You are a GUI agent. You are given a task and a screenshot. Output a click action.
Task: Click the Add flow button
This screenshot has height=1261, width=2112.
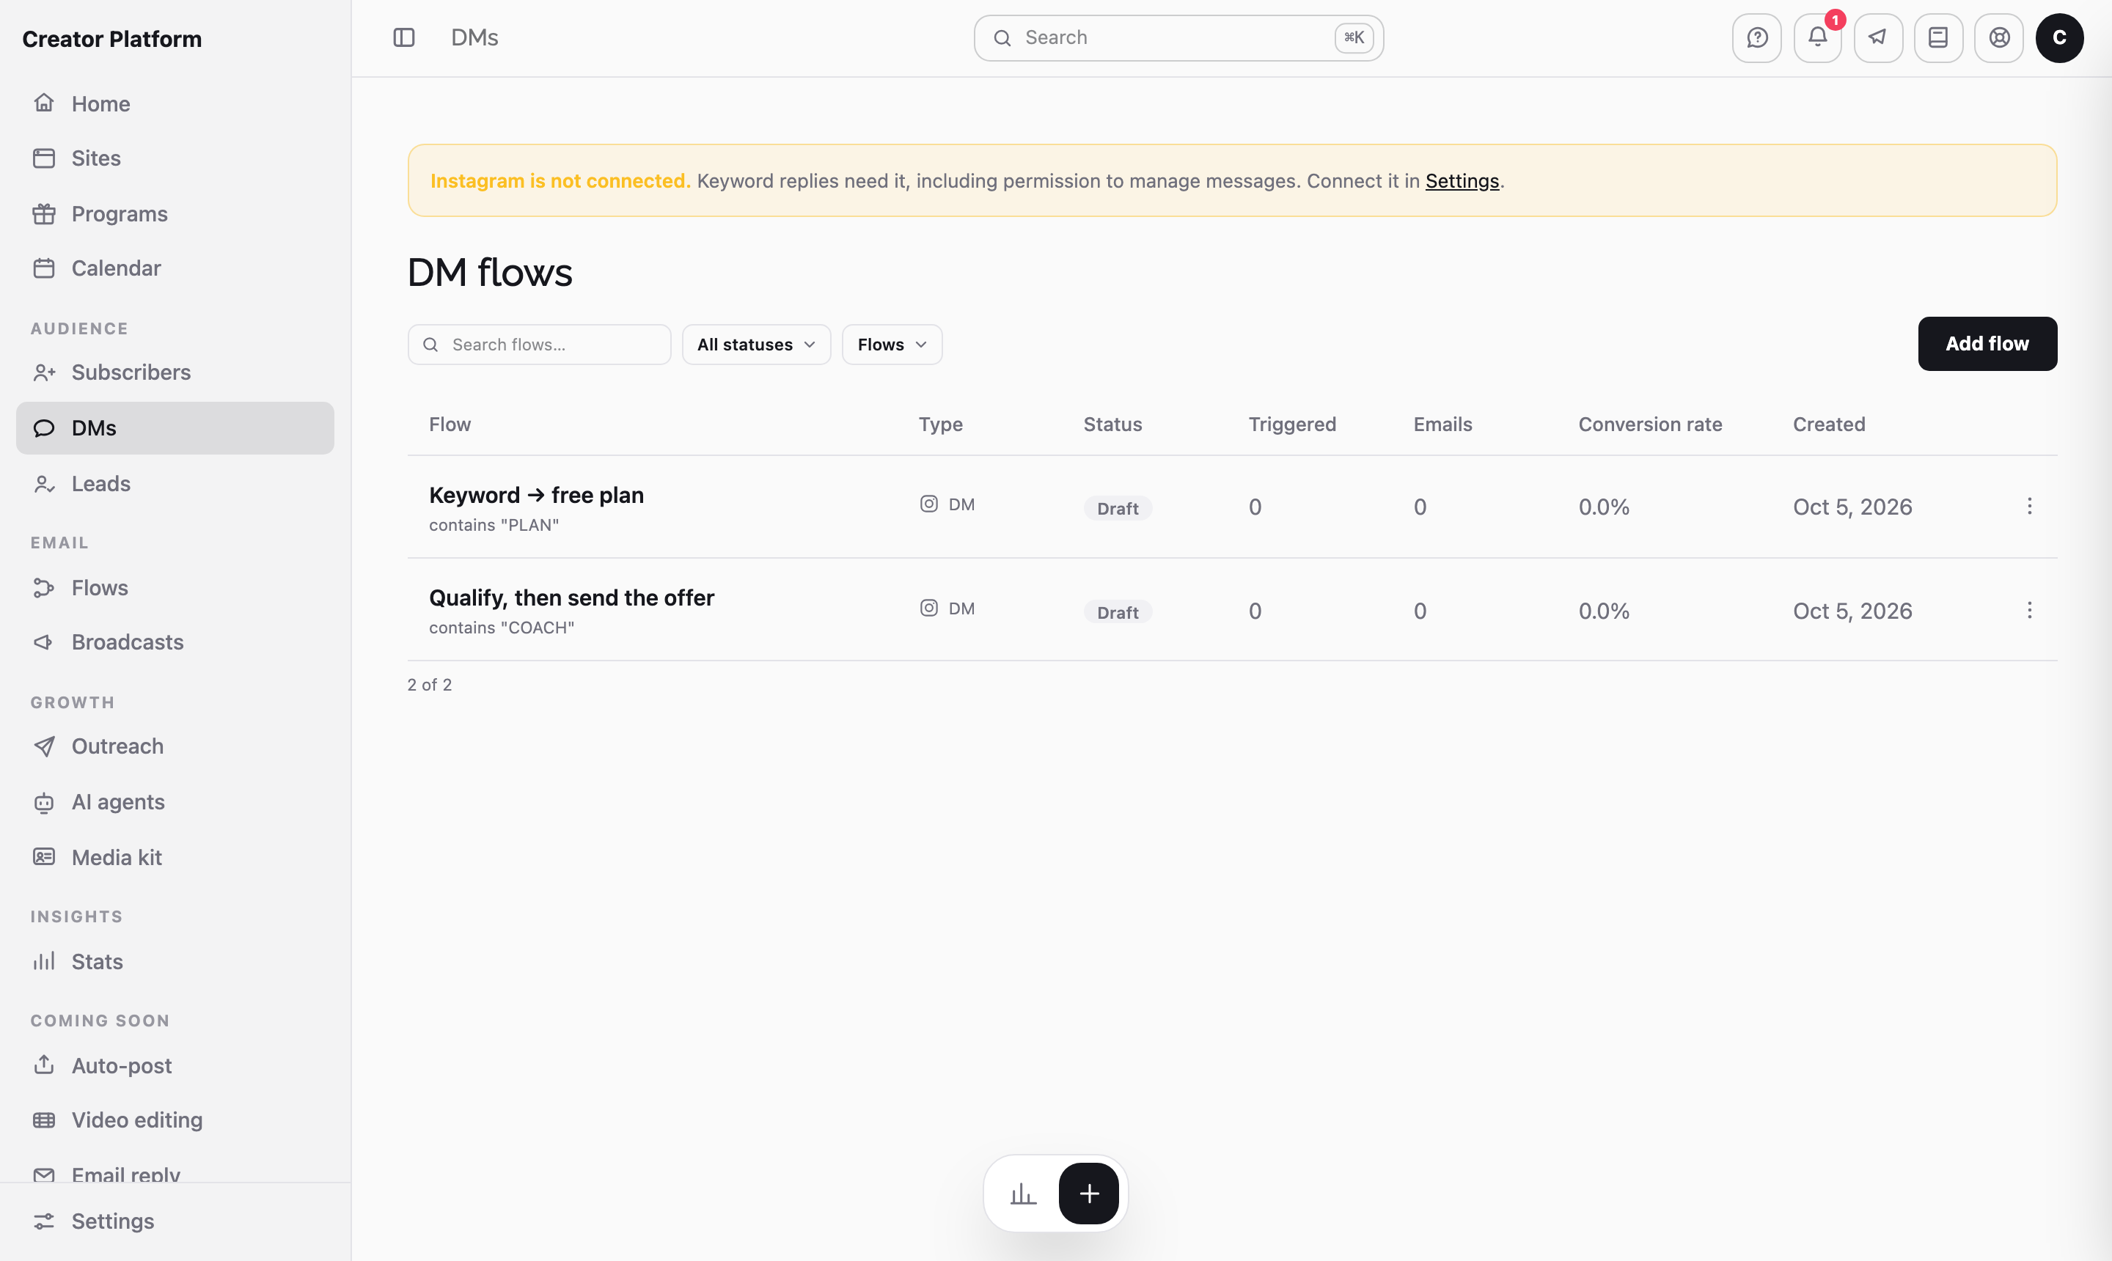pyautogui.click(x=1987, y=343)
